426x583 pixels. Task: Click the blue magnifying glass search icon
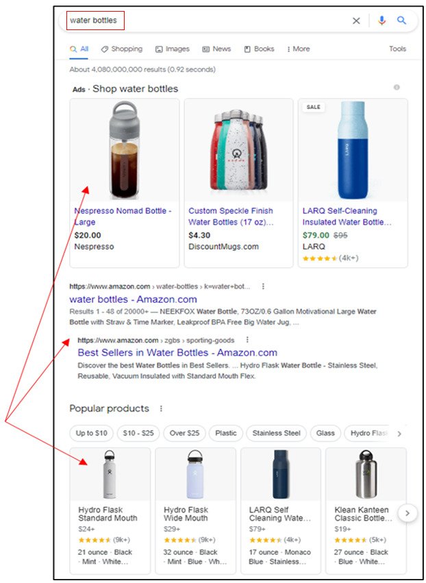click(x=401, y=21)
